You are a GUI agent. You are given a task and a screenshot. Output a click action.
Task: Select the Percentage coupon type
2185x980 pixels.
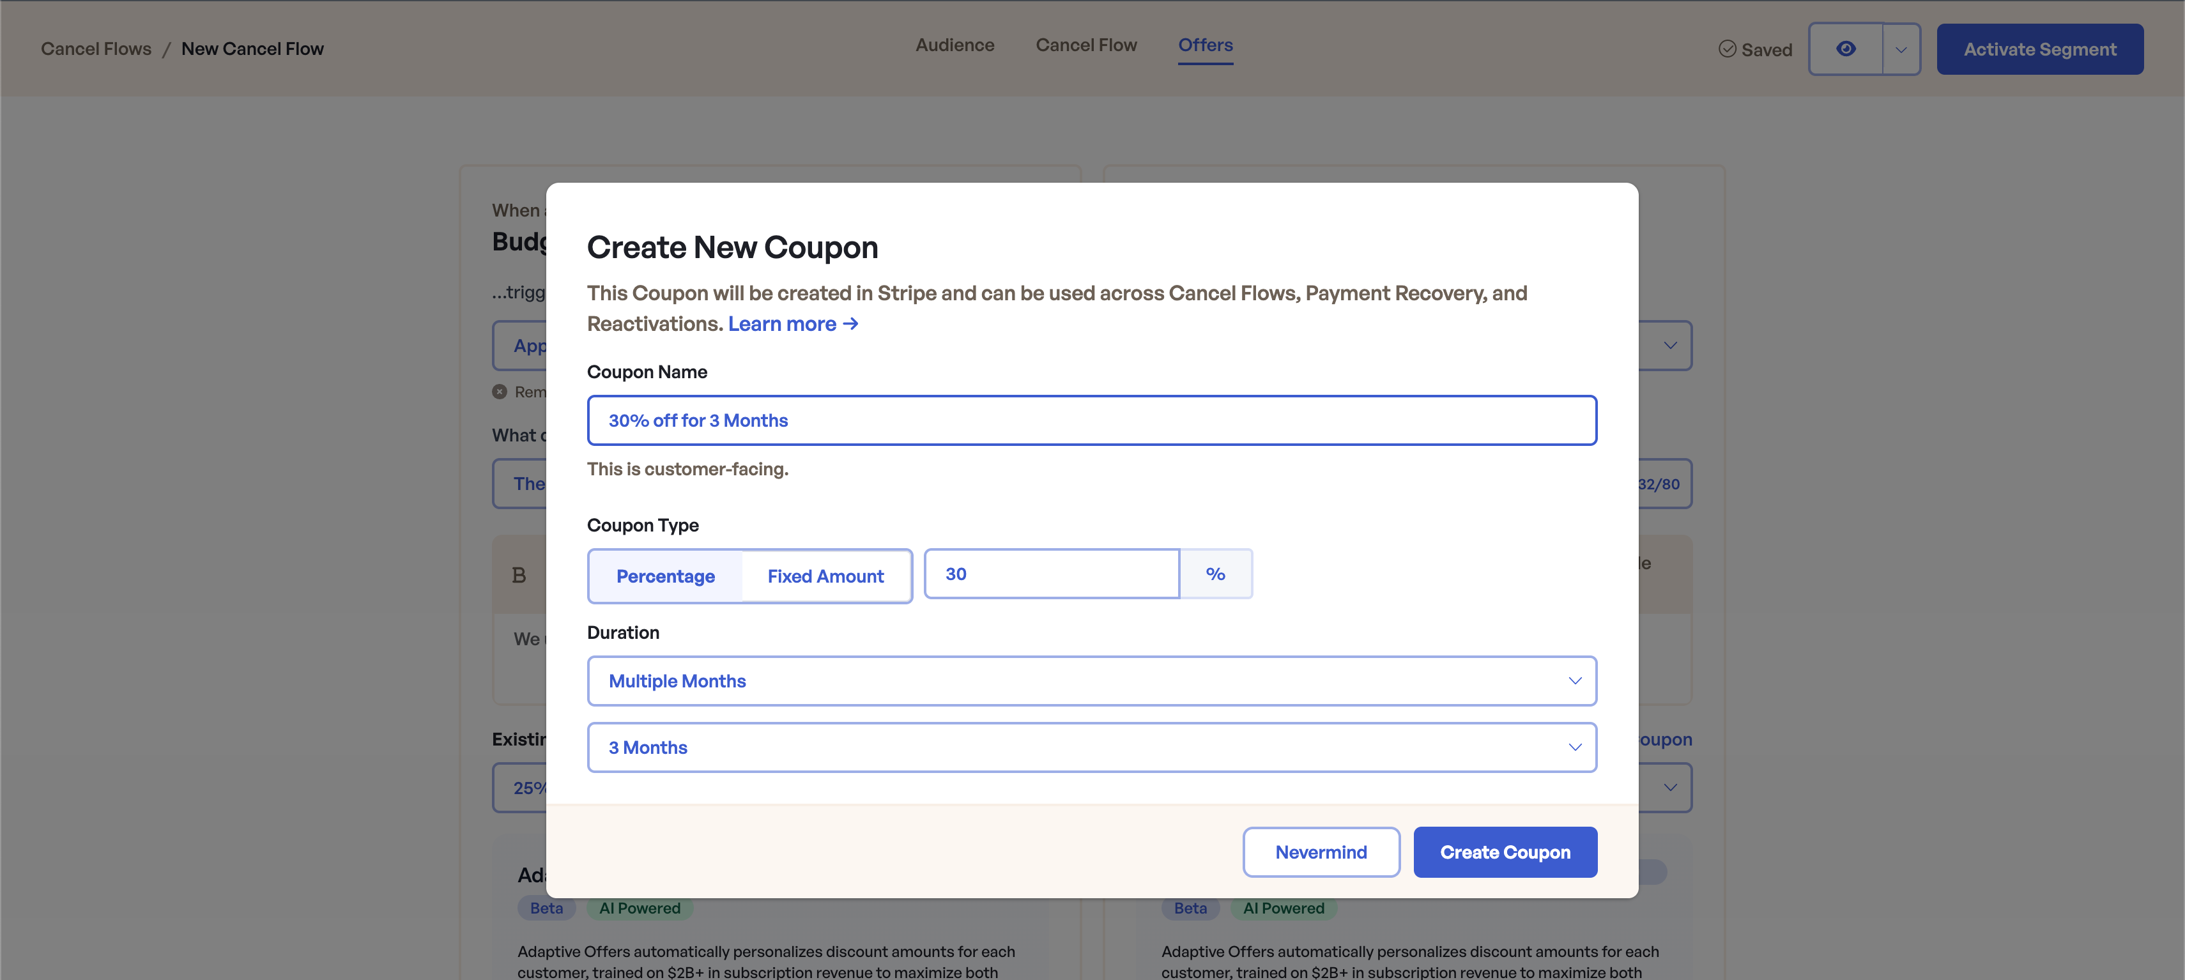pyautogui.click(x=666, y=575)
